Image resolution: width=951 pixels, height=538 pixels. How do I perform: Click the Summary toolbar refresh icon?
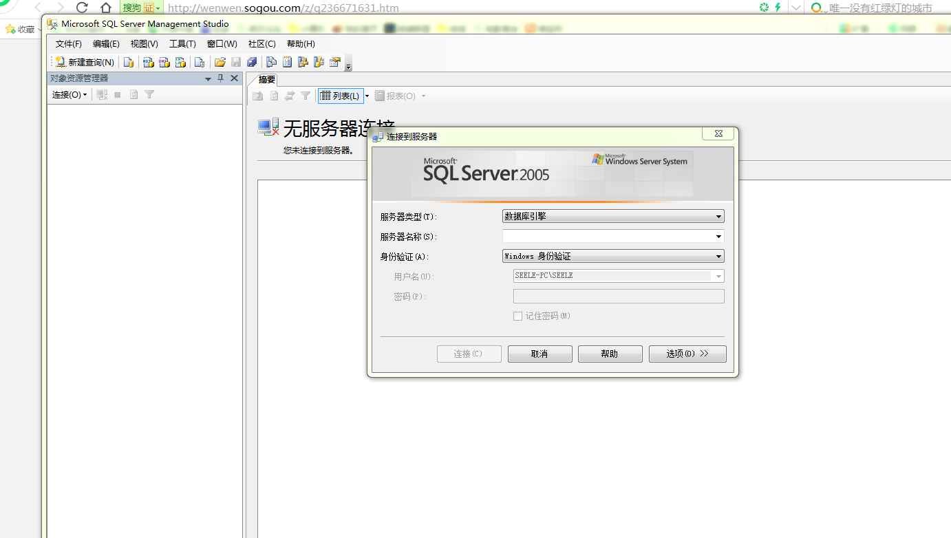tap(274, 96)
